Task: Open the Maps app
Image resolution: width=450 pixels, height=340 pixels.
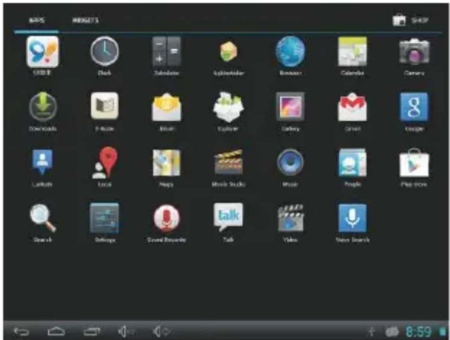Action: [x=167, y=162]
